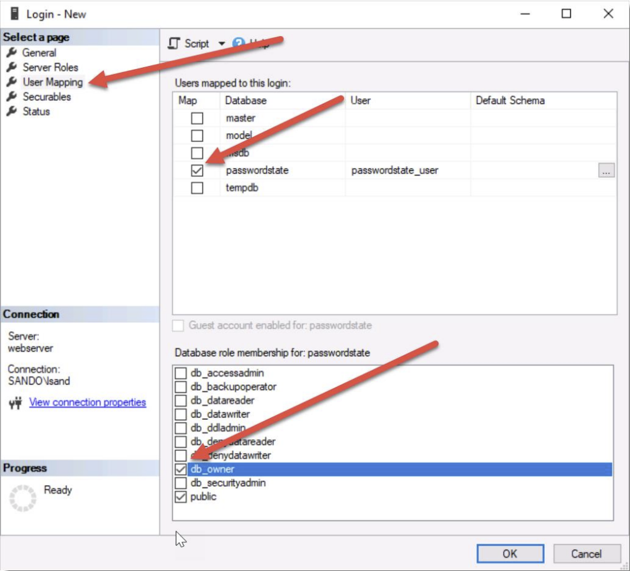Screen dimensions: 630x571
Task: Click the wrench icon beside Securables
Action: (x=12, y=96)
